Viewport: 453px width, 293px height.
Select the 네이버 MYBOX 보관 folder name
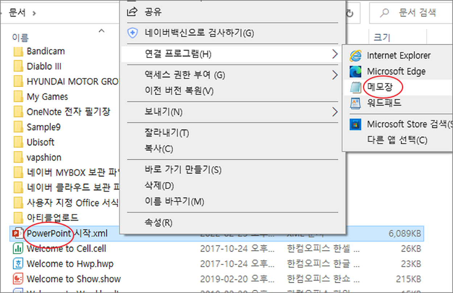(73, 173)
